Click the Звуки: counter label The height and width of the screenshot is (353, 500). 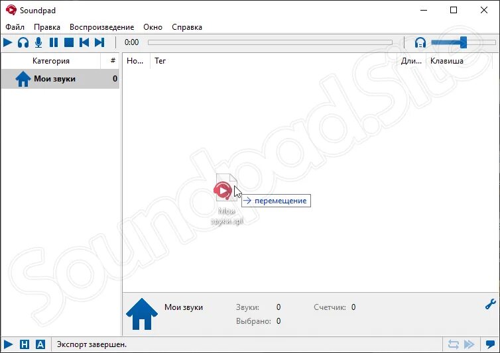(x=247, y=307)
